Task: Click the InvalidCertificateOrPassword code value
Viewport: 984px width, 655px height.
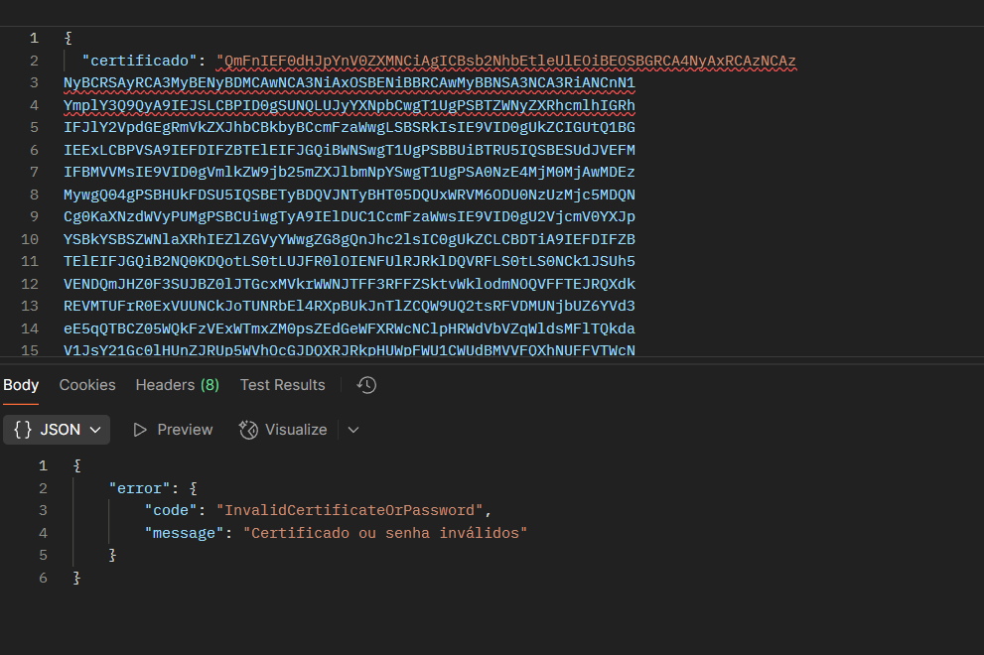Action: [350, 510]
